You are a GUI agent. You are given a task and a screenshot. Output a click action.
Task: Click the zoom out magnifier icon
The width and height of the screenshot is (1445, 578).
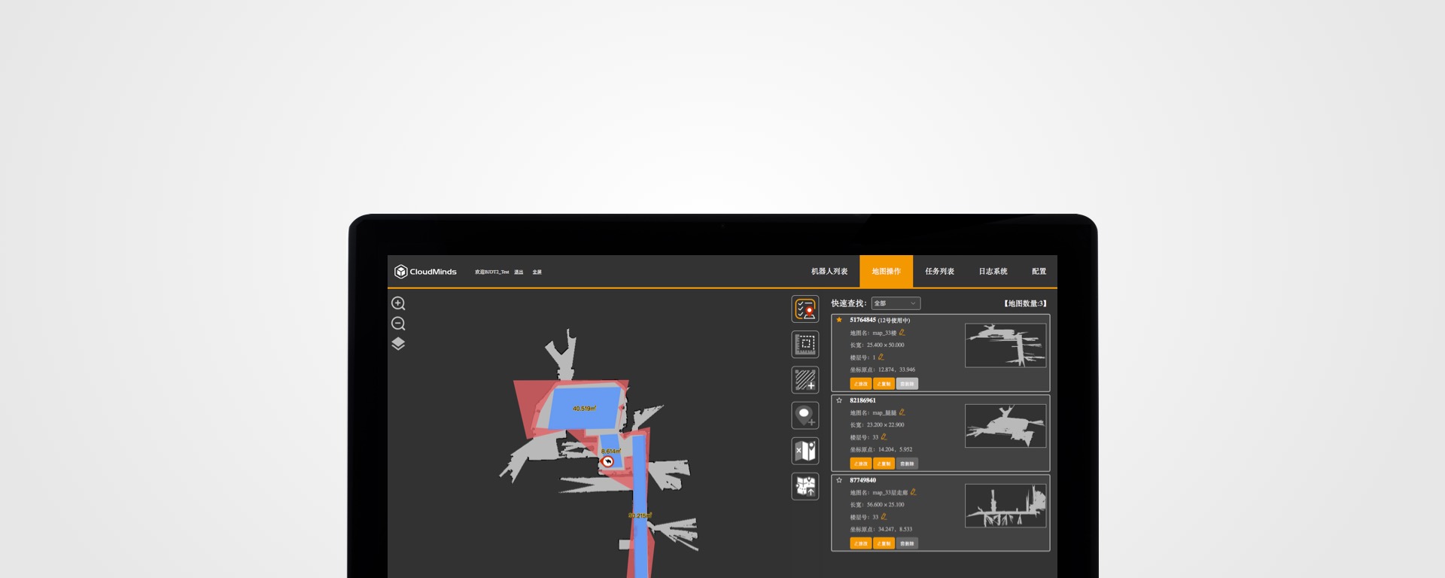pos(398,324)
